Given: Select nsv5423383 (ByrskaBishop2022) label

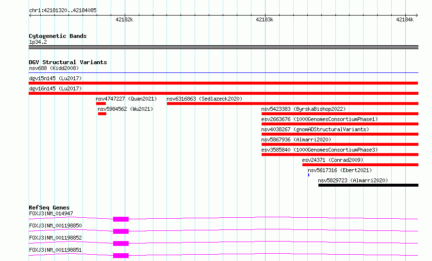Looking at the screenshot, I should pyautogui.click(x=303, y=109).
